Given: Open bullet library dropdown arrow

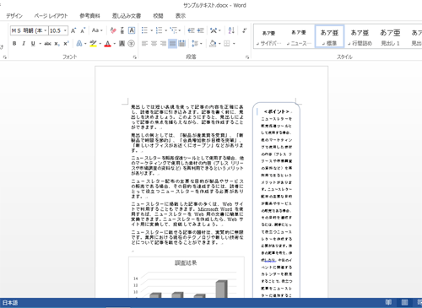Looking at the screenshot, I should [151, 30].
